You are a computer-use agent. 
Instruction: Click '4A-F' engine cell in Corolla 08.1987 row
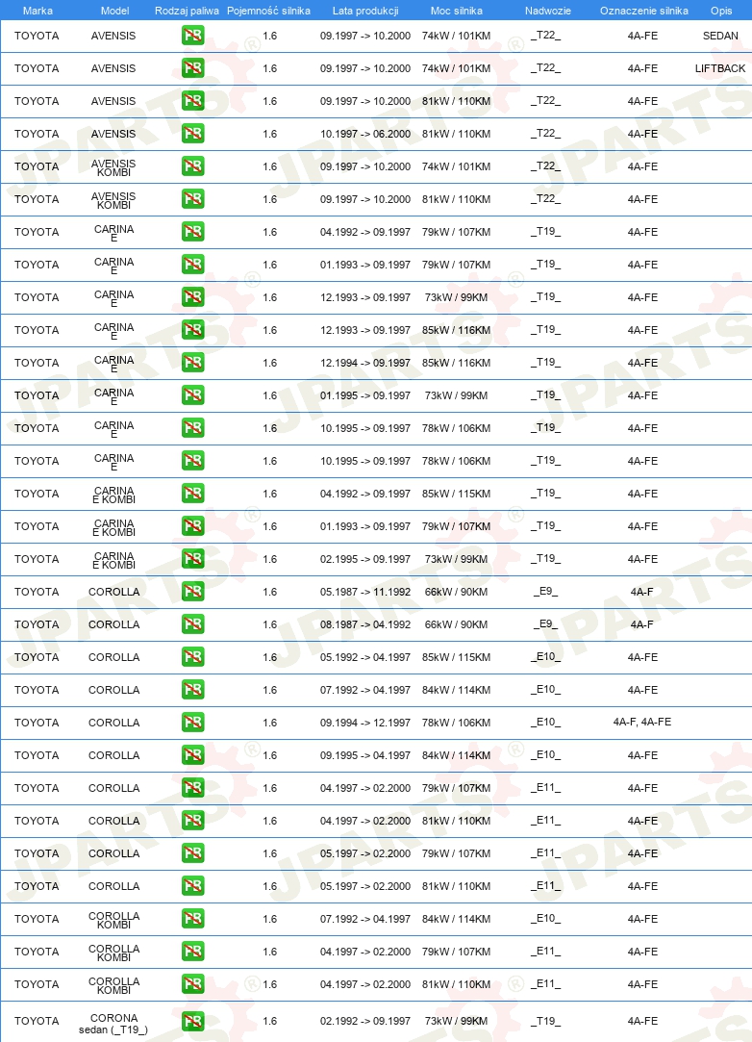click(x=642, y=624)
